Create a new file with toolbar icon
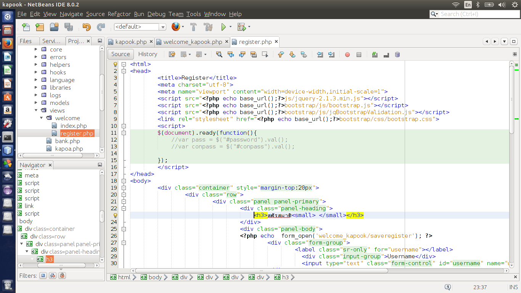 coord(26,27)
